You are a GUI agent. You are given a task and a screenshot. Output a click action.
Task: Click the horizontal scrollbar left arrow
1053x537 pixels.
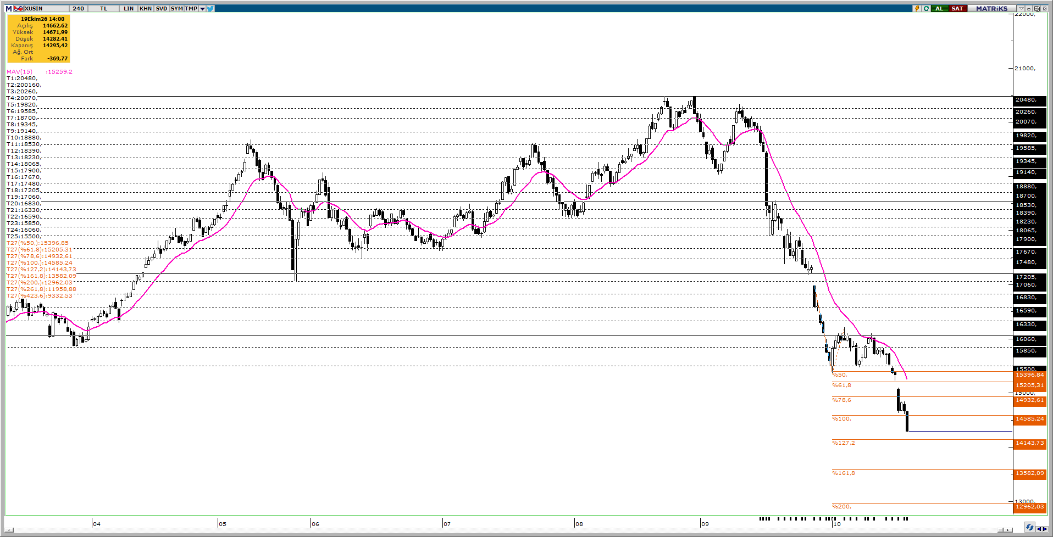[x=9, y=530]
